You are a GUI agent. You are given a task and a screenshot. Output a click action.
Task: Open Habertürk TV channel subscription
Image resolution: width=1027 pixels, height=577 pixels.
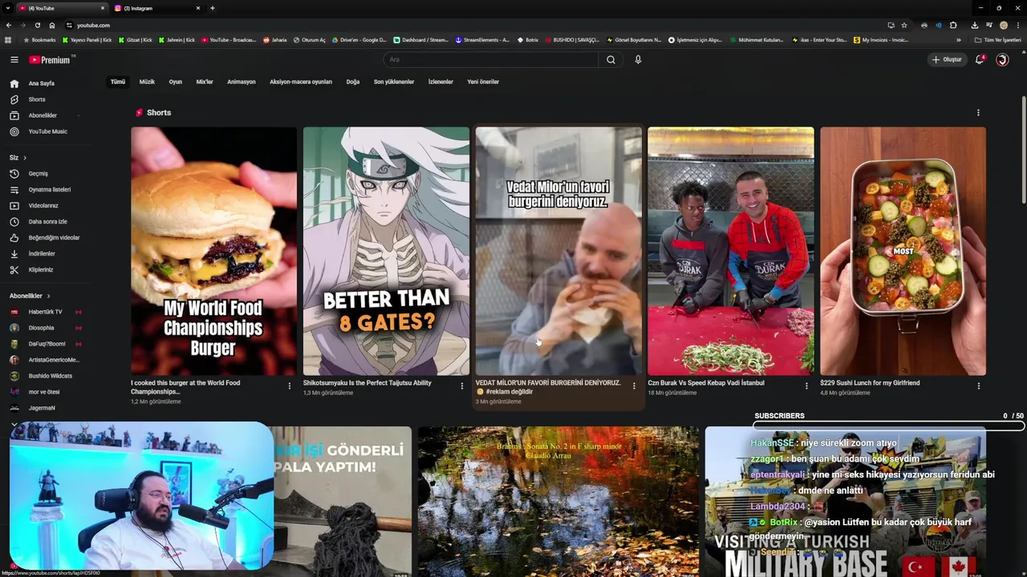coord(45,312)
